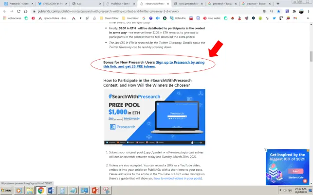Switch to the traductor Google tab

pyautogui.click(x=256, y=3)
